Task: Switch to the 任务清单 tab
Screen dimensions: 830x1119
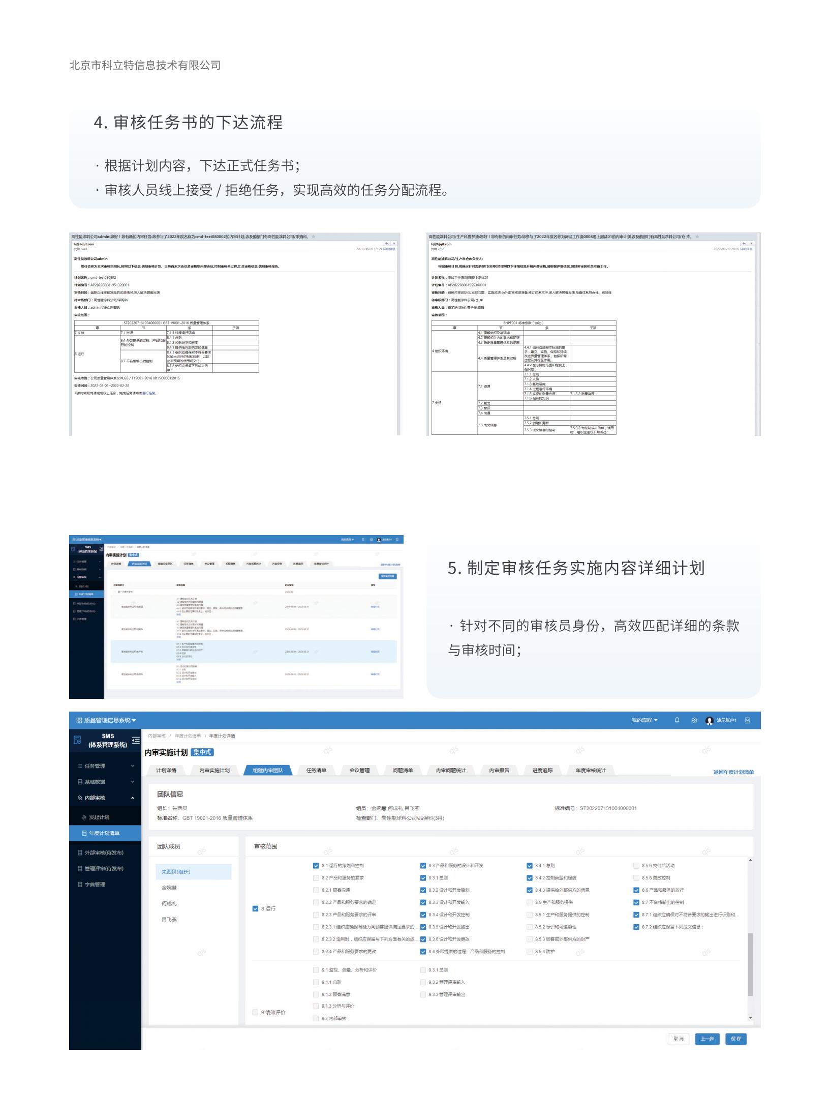Action: coord(316,770)
